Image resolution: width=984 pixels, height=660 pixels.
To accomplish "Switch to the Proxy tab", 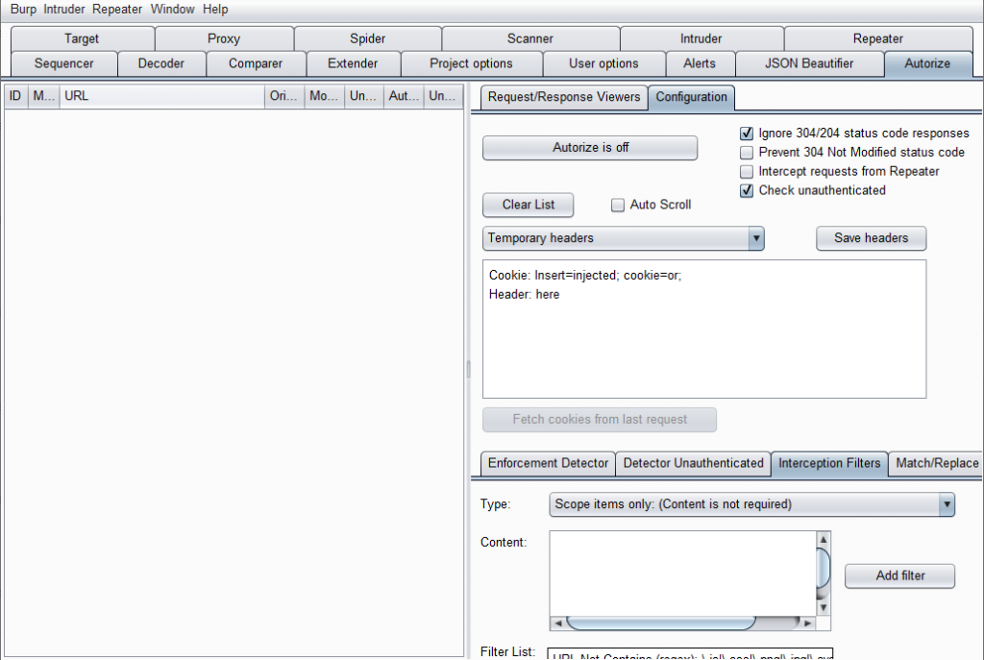I will click(x=224, y=38).
